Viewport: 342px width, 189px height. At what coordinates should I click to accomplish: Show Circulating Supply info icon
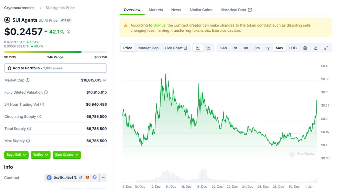[39, 116]
